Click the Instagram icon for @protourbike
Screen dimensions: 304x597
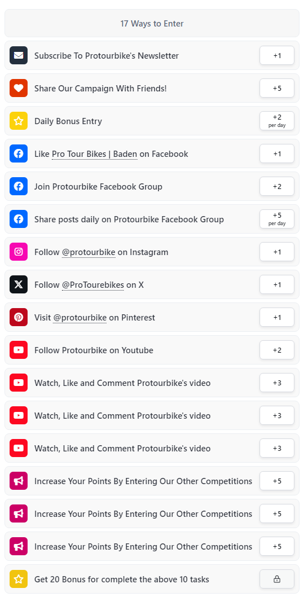click(x=19, y=252)
